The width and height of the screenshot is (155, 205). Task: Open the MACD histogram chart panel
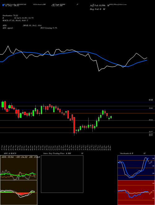coord(19,193)
